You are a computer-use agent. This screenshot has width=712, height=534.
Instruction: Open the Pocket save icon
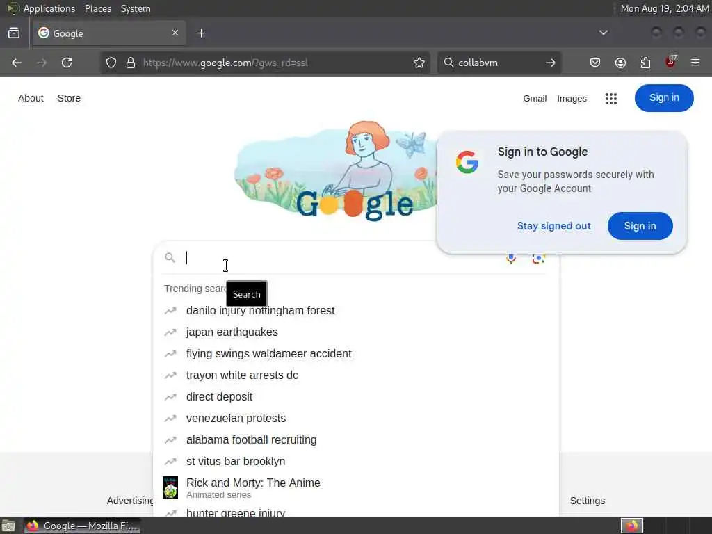(595, 63)
